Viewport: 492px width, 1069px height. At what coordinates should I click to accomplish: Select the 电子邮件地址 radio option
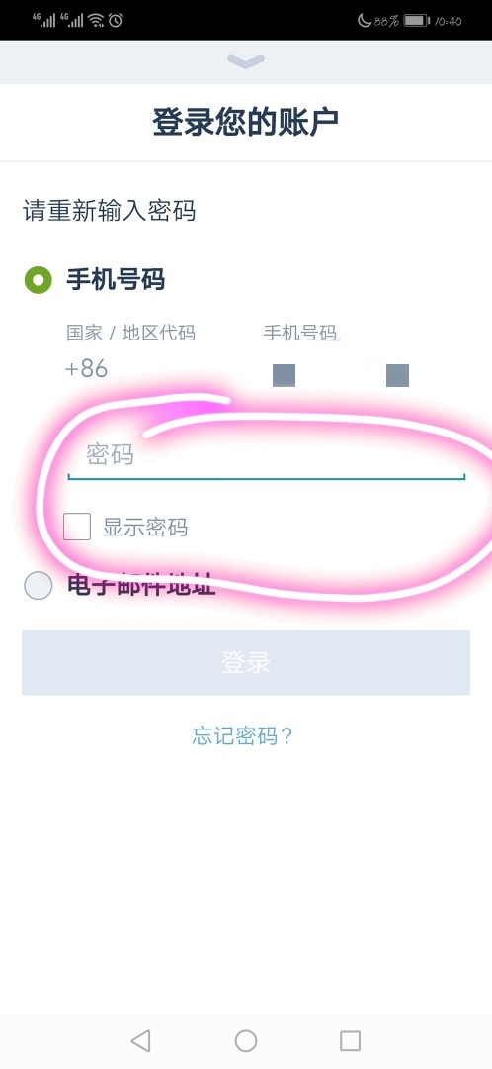(x=39, y=586)
